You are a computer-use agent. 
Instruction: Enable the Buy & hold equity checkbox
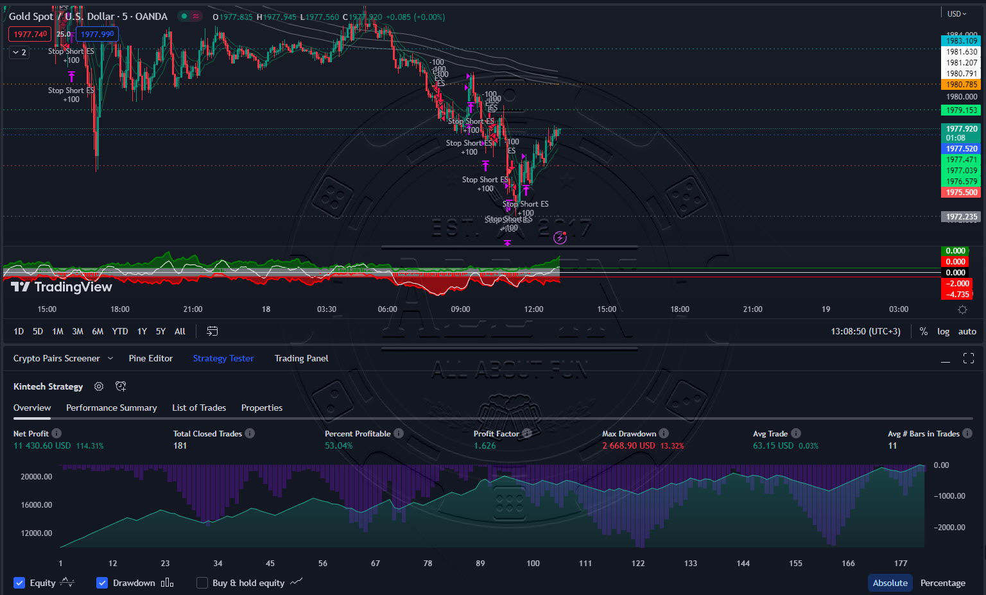coord(202,582)
